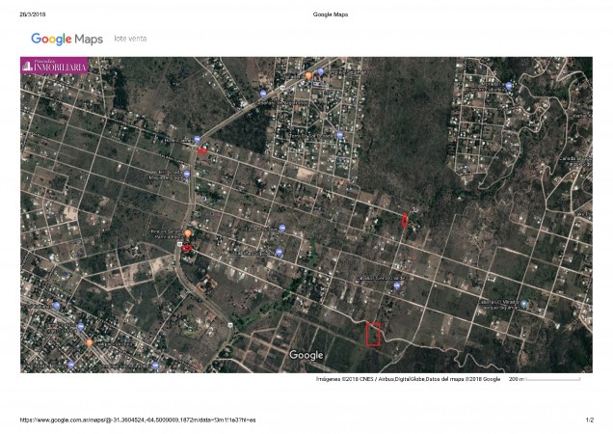Click the white Google watermark on map
This screenshot has height=434, width=613.
(x=306, y=355)
